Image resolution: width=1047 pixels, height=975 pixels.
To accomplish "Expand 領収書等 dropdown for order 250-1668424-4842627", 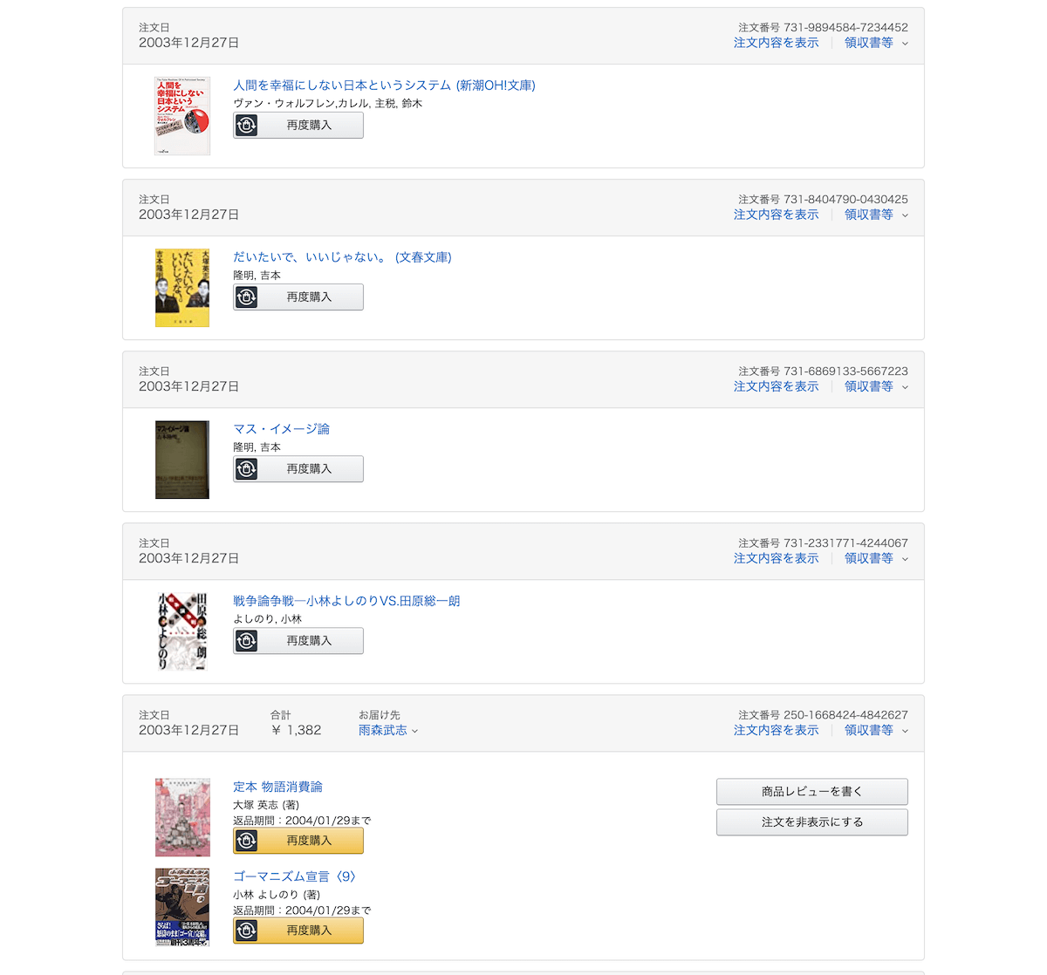I will [876, 730].
